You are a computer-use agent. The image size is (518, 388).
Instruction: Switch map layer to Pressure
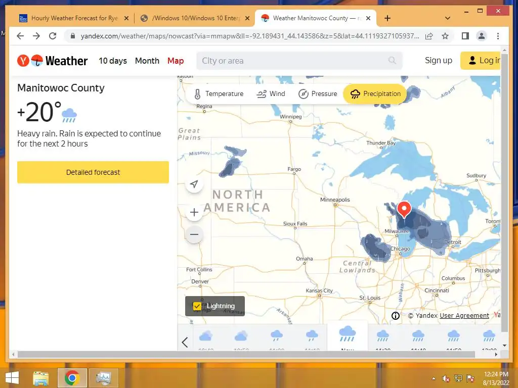point(318,93)
